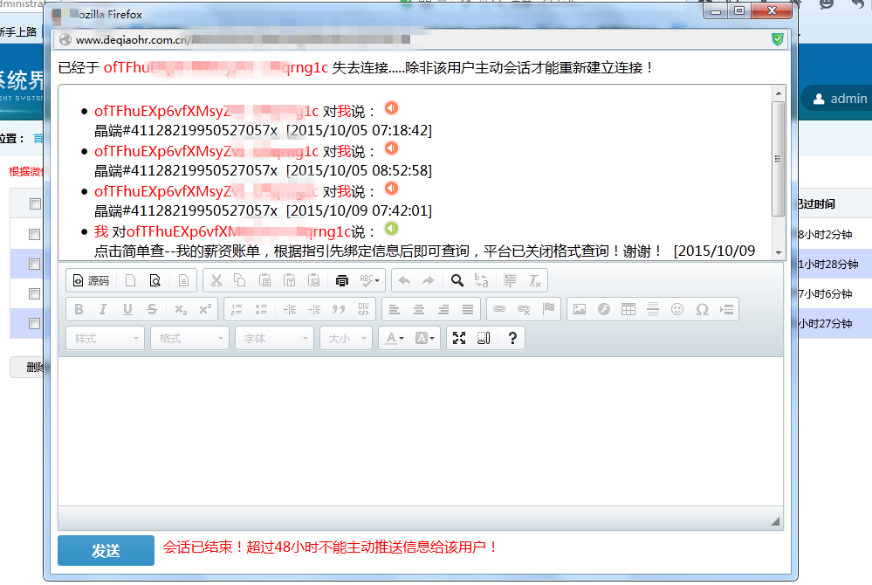Click the Insert Link chain icon
872x585 pixels.
[499, 310]
